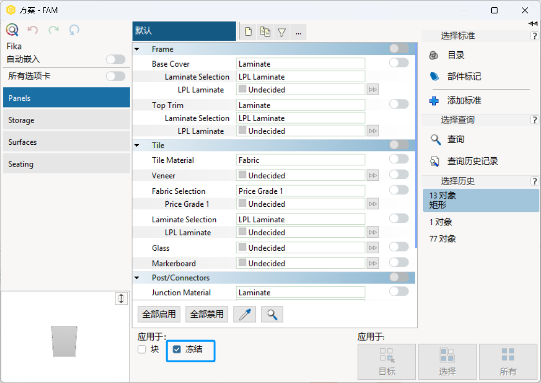
Task: Toggle the 自动嵌入 switch
Action: click(x=115, y=59)
